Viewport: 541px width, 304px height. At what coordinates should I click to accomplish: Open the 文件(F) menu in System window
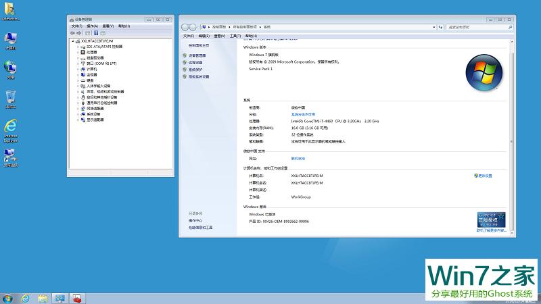(x=189, y=36)
